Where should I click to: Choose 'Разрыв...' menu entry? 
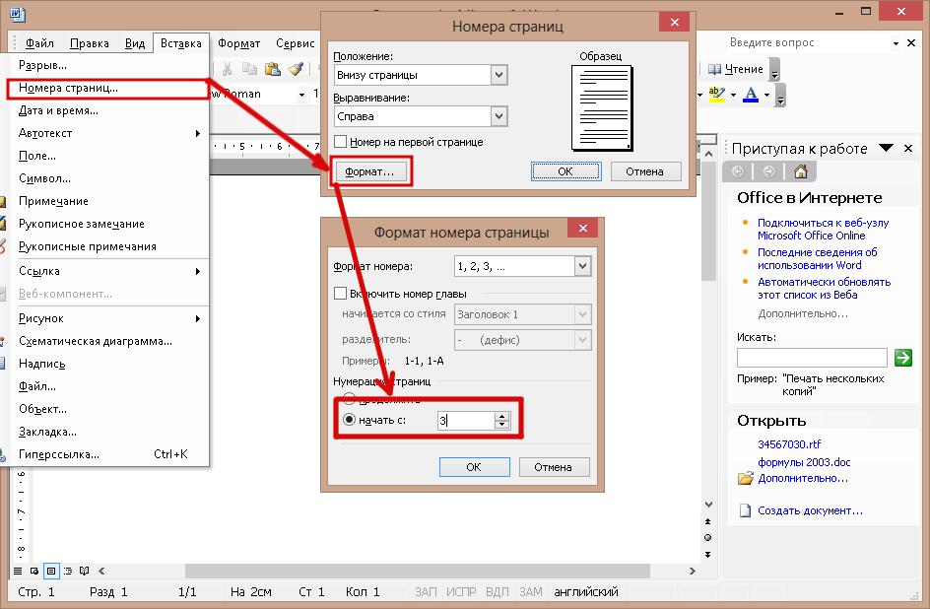[107, 65]
